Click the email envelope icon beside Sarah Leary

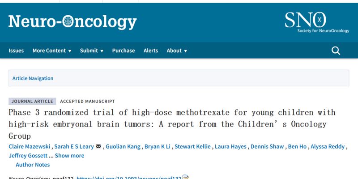(x=98, y=147)
